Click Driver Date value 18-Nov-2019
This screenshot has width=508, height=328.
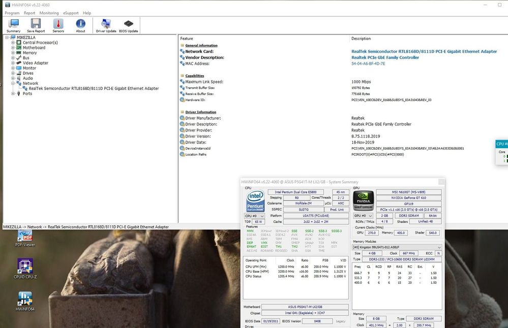click(x=363, y=142)
